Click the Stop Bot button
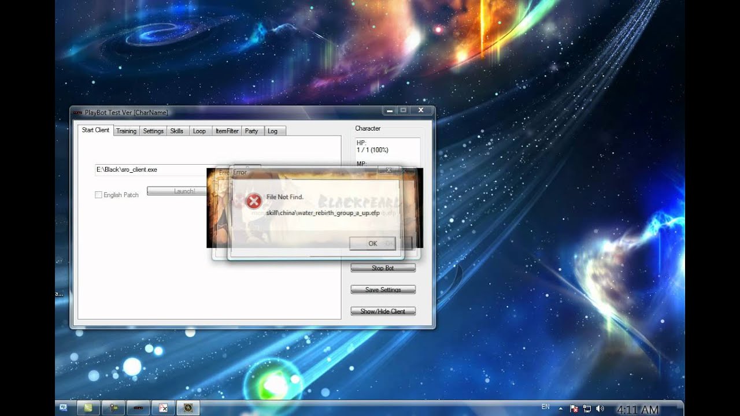 [x=383, y=268]
